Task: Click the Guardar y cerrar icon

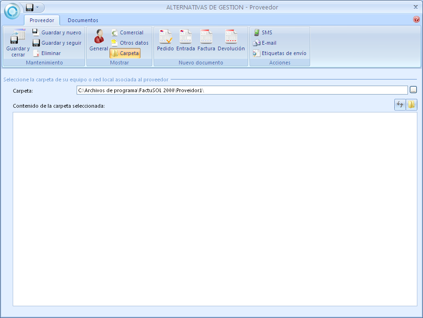Action: click(18, 38)
